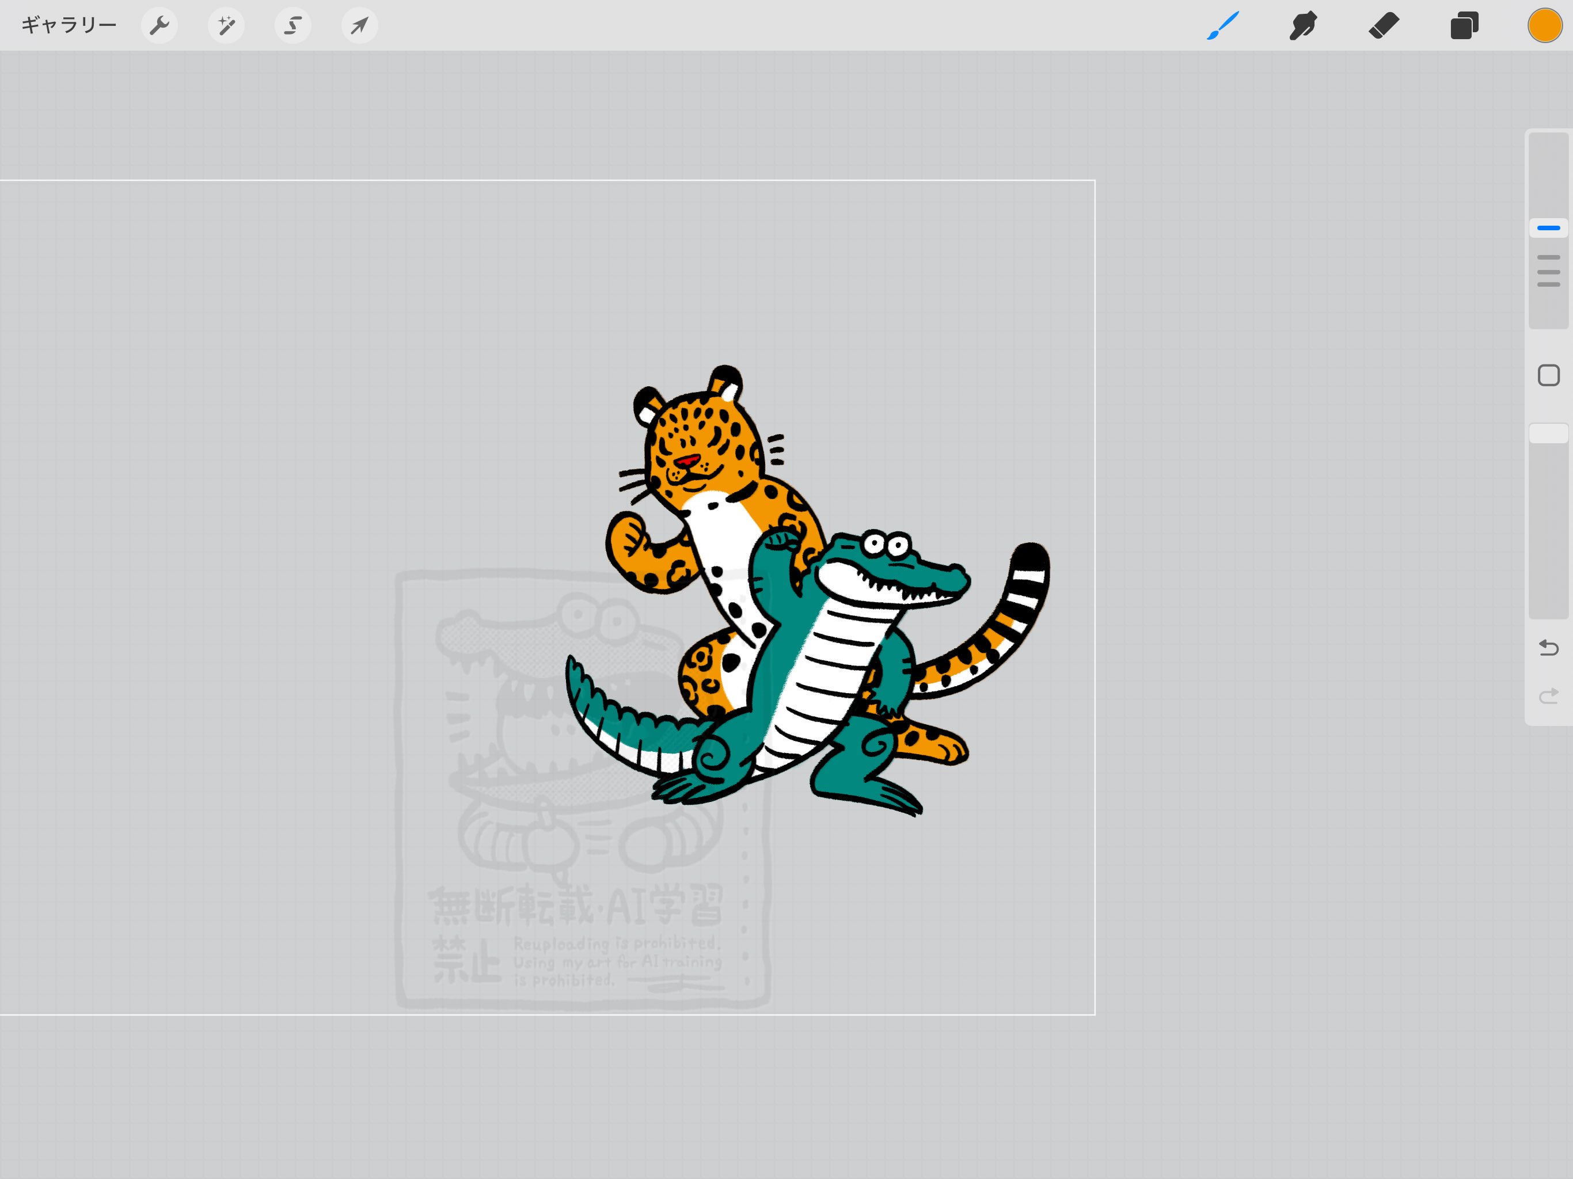Viewport: 1573px width, 1179px height.
Task: Click the top of the brush size track
Action: pos(1548,153)
